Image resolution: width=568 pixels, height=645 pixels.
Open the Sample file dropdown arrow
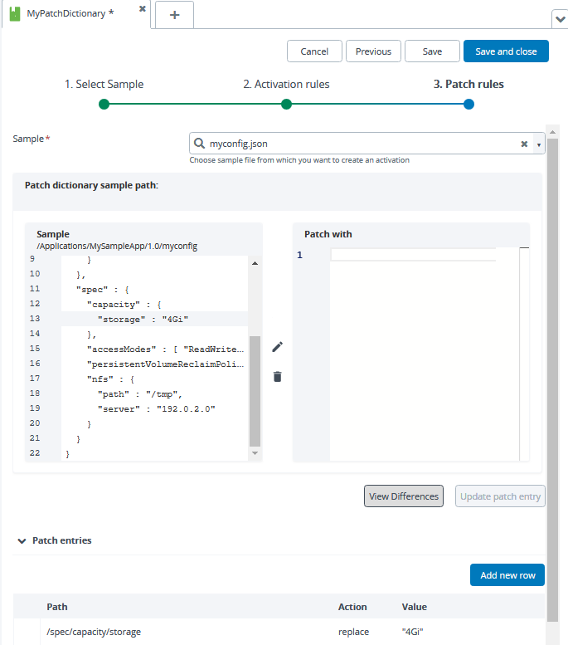point(539,144)
